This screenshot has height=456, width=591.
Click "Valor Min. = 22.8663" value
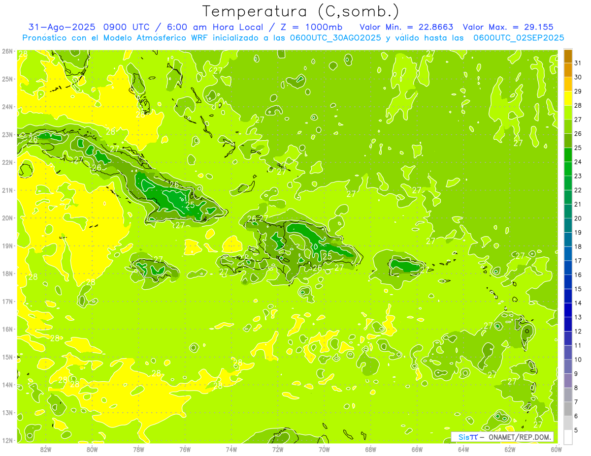[406, 27]
